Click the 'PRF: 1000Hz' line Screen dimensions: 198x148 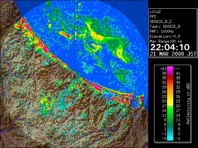[162, 31]
